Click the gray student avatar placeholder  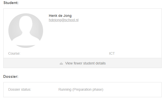(x=26, y=30)
